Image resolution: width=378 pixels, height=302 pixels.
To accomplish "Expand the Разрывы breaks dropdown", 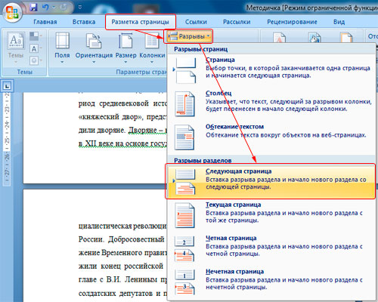I will (189, 36).
